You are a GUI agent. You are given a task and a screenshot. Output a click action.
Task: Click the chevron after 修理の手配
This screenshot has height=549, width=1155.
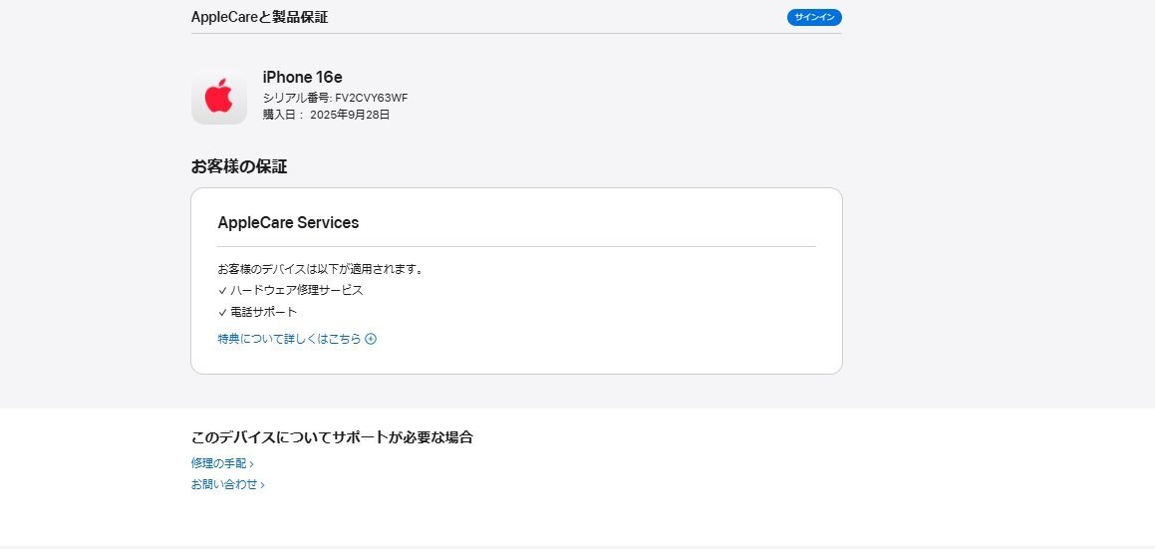[x=251, y=464]
